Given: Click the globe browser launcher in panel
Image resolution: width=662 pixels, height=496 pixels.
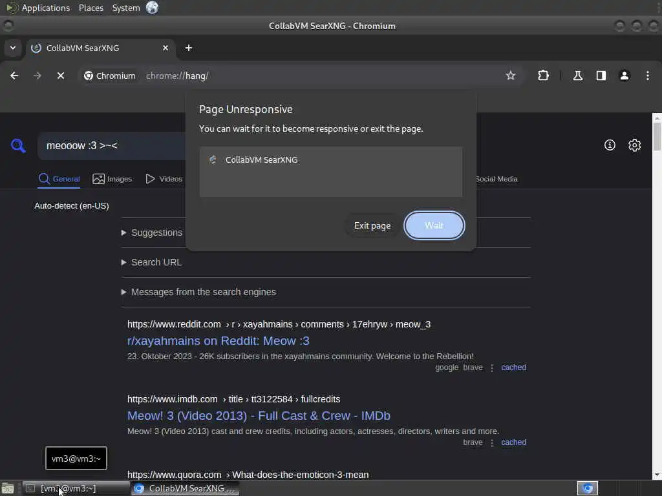Looking at the screenshot, I should click(153, 8).
